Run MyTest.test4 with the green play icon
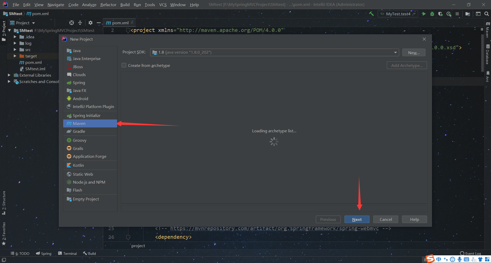The image size is (491, 263). 424,14
